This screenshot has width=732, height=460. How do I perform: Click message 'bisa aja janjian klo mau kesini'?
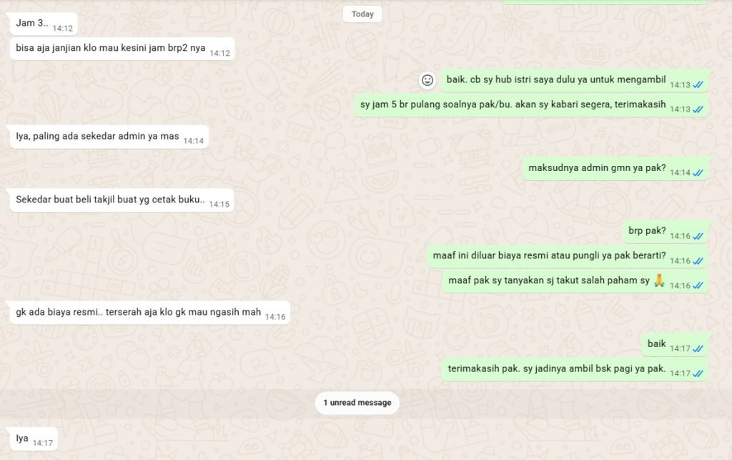(122, 49)
